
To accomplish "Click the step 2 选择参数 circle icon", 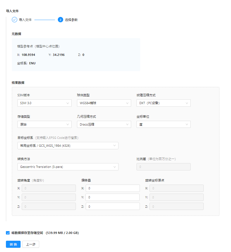I will [60, 20].
